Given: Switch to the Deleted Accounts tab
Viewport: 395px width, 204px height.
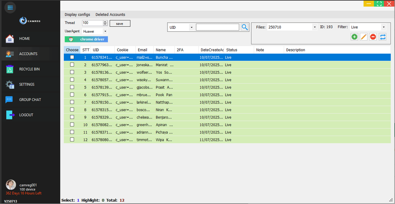Looking at the screenshot, I should tap(110, 14).
